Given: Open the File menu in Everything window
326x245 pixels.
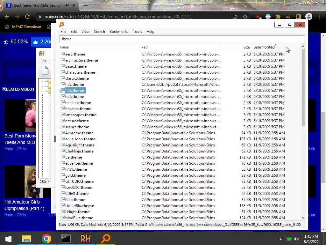Looking at the screenshot, I should coord(63,32).
